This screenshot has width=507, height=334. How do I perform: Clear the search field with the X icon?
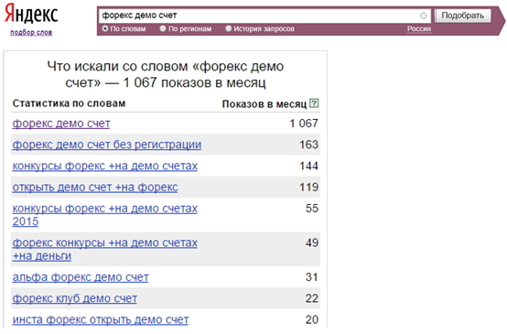tap(423, 16)
